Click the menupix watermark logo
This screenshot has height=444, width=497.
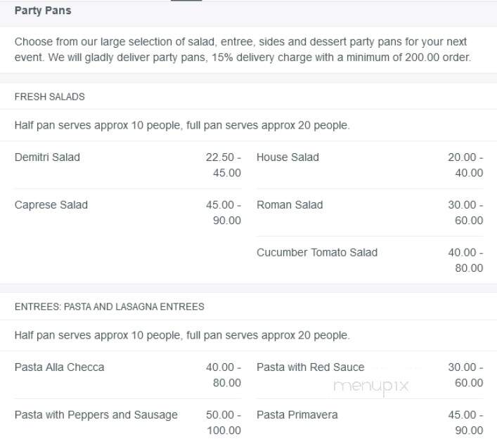371,386
